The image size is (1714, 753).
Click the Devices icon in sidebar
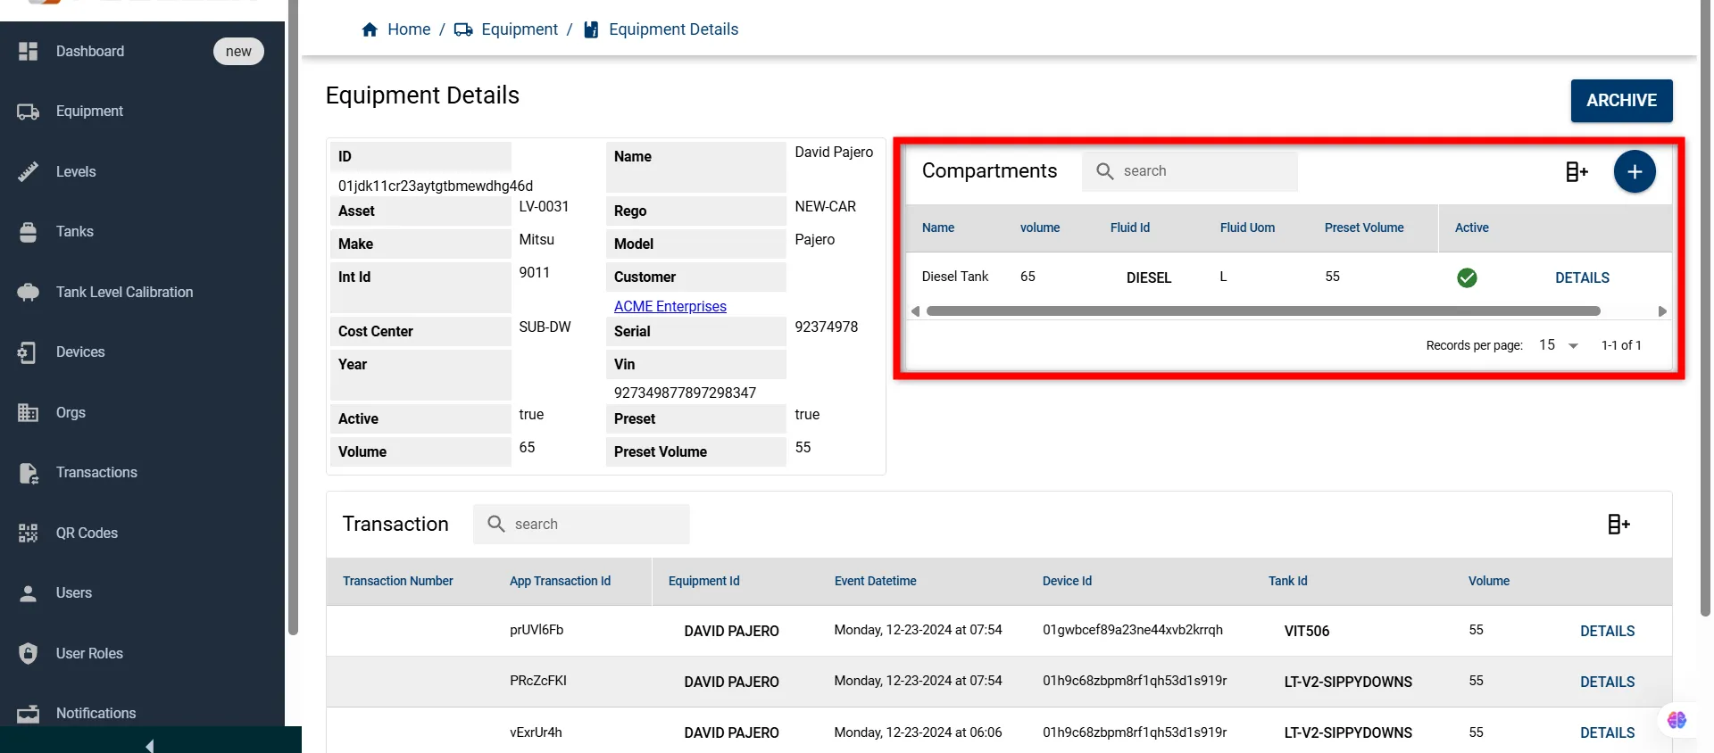[28, 352]
